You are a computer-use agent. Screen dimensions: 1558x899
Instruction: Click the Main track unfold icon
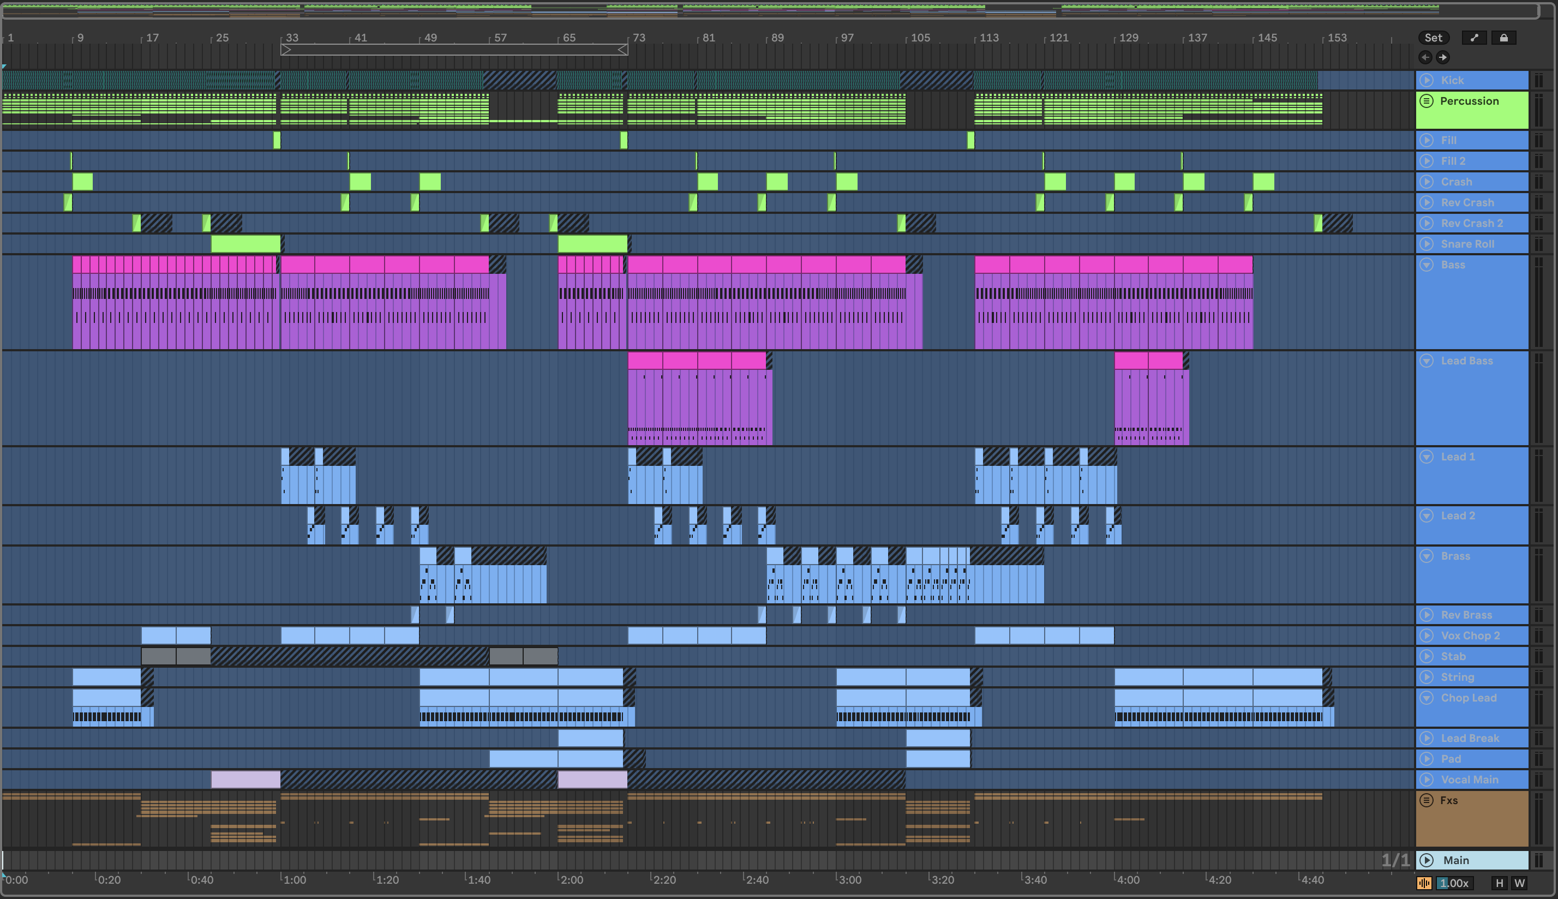tap(1427, 860)
